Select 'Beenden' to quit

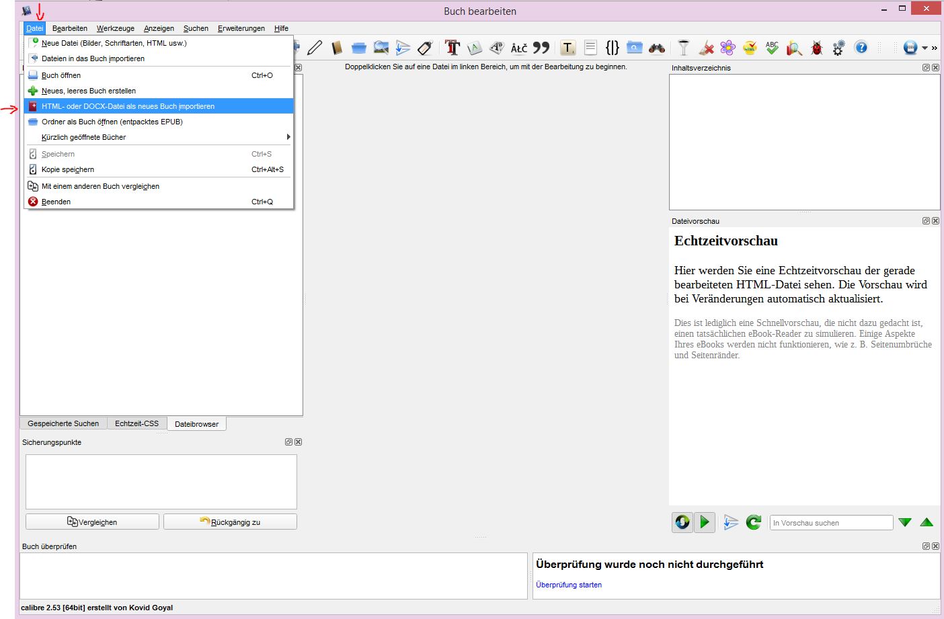click(159, 202)
